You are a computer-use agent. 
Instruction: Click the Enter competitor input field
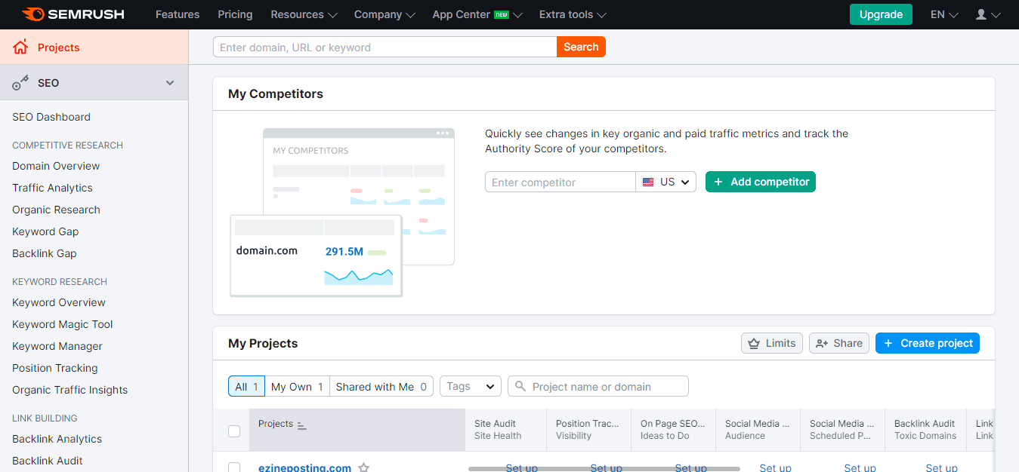point(560,182)
